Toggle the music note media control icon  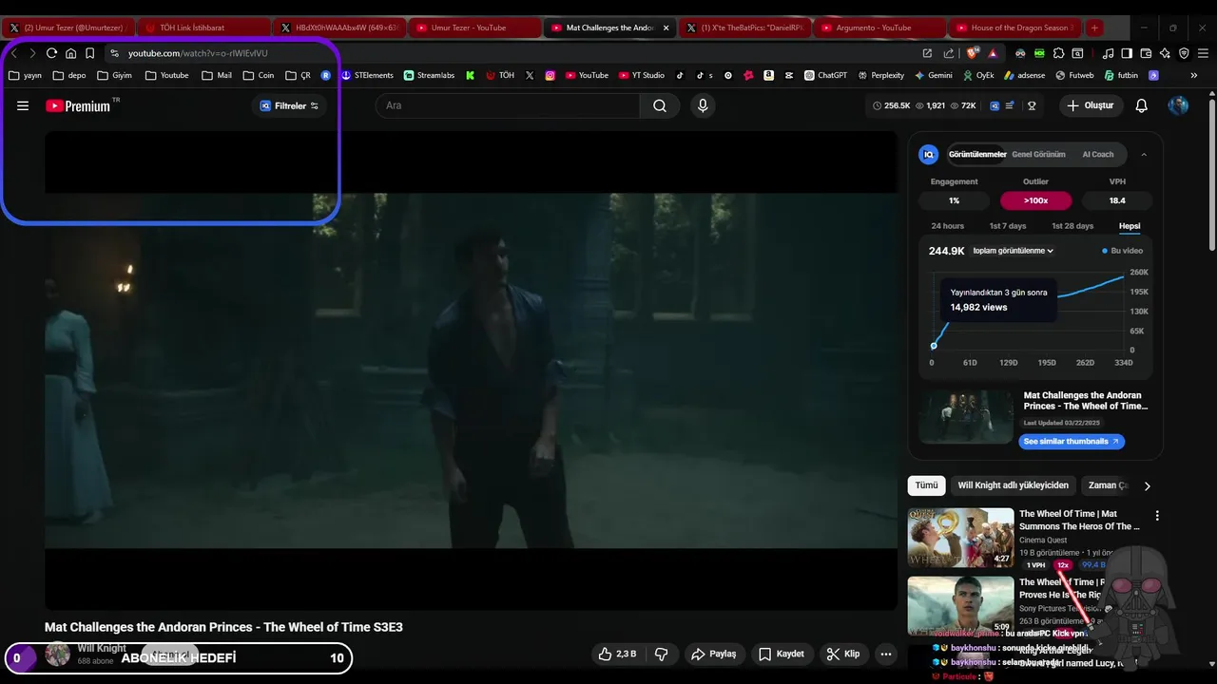click(1108, 53)
